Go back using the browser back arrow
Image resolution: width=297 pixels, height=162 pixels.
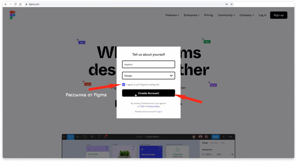[6, 4]
